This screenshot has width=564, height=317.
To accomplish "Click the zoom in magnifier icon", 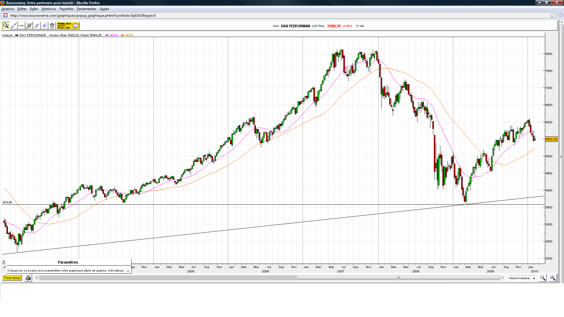I will [553, 278].
